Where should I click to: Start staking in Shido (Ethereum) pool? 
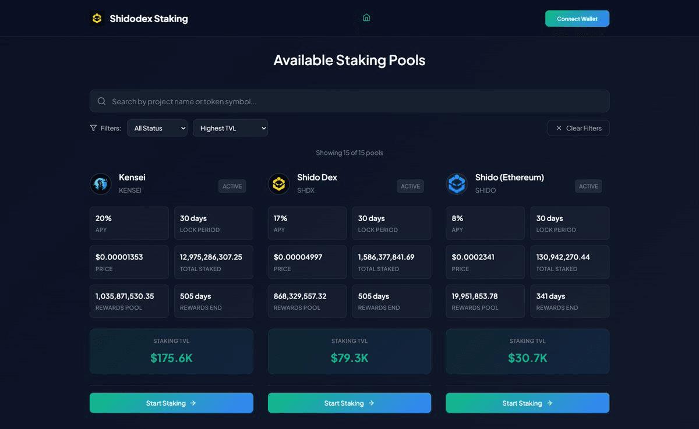[527, 403]
